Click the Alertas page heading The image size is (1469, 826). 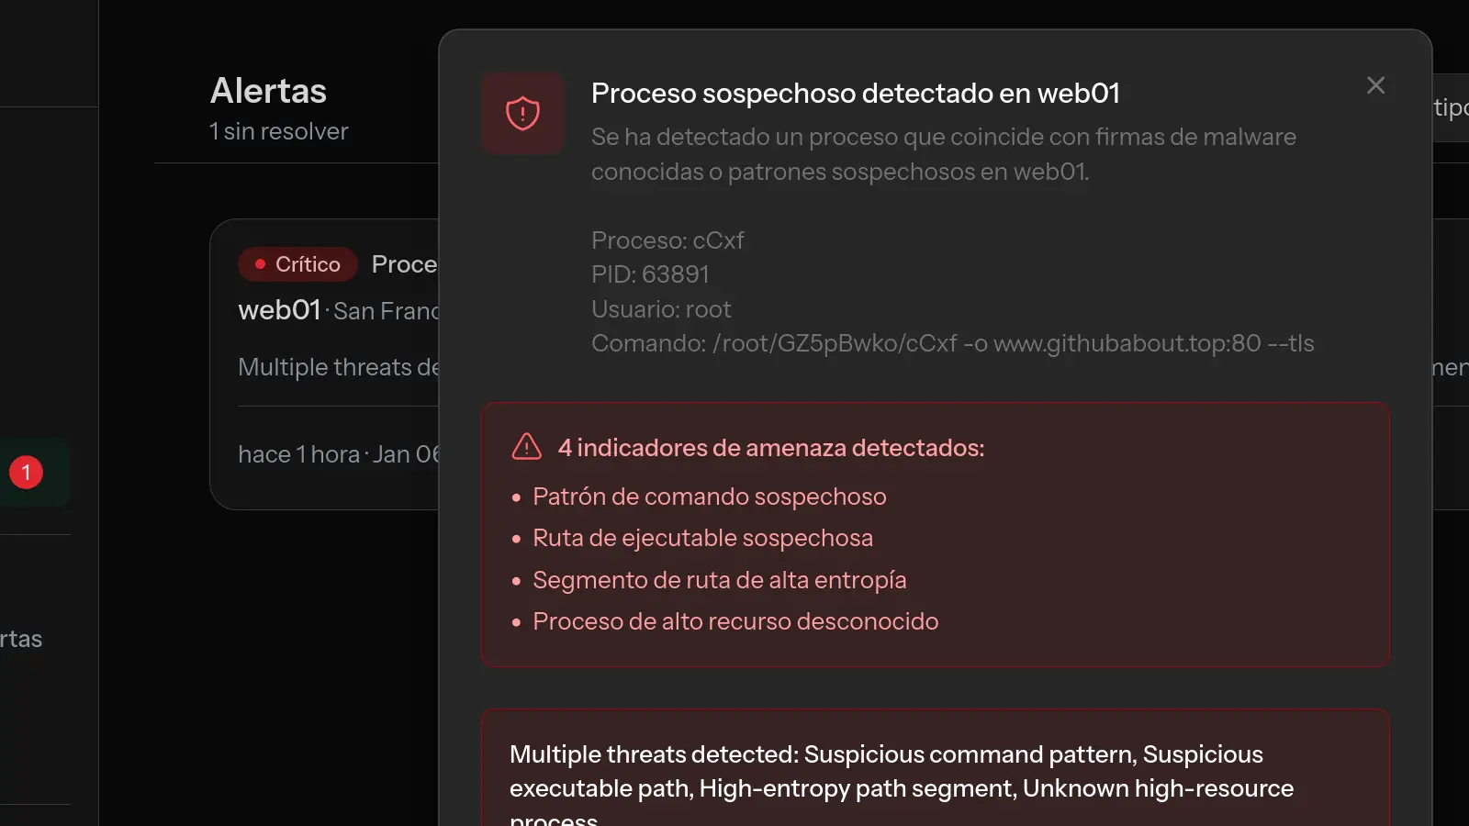click(x=268, y=90)
